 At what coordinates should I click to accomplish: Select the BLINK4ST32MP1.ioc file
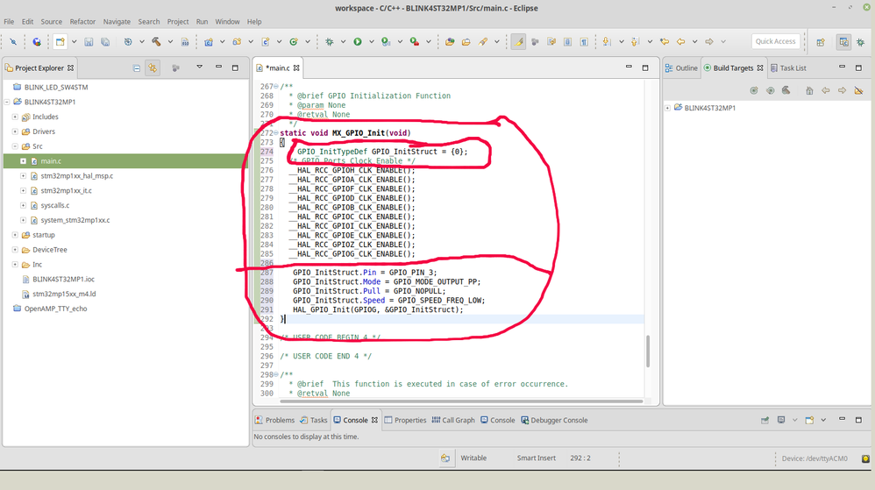(x=63, y=279)
